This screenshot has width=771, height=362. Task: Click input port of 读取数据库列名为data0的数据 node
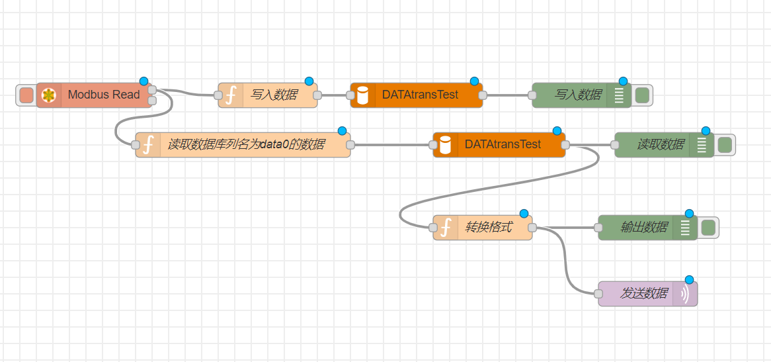136,145
